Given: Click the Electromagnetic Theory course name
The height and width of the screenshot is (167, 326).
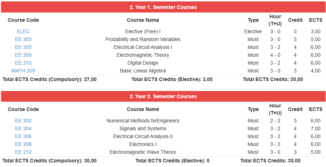Looking at the screenshot, I should coord(143,55).
